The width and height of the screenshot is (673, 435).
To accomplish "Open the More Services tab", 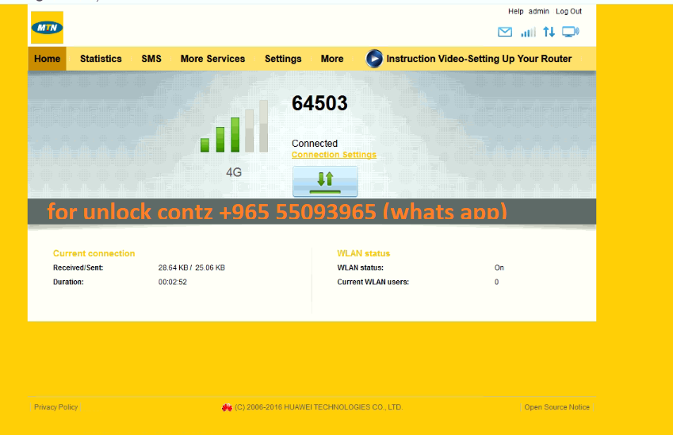I will click(x=213, y=59).
